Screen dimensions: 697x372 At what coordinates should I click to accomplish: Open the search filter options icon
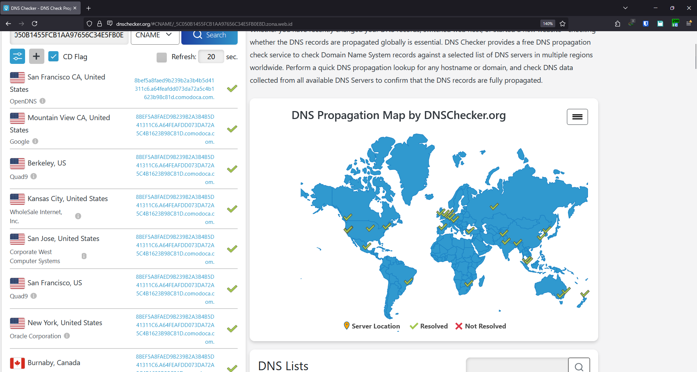(x=17, y=56)
